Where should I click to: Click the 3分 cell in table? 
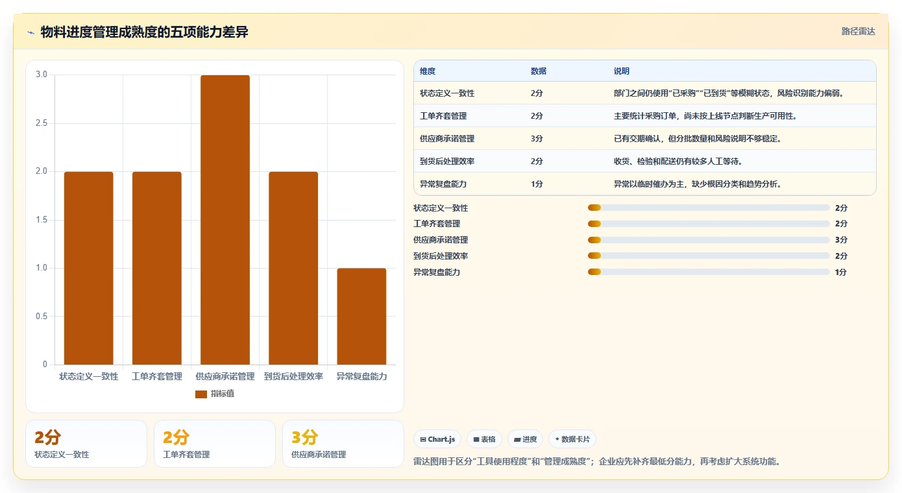(x=537, y=139)
